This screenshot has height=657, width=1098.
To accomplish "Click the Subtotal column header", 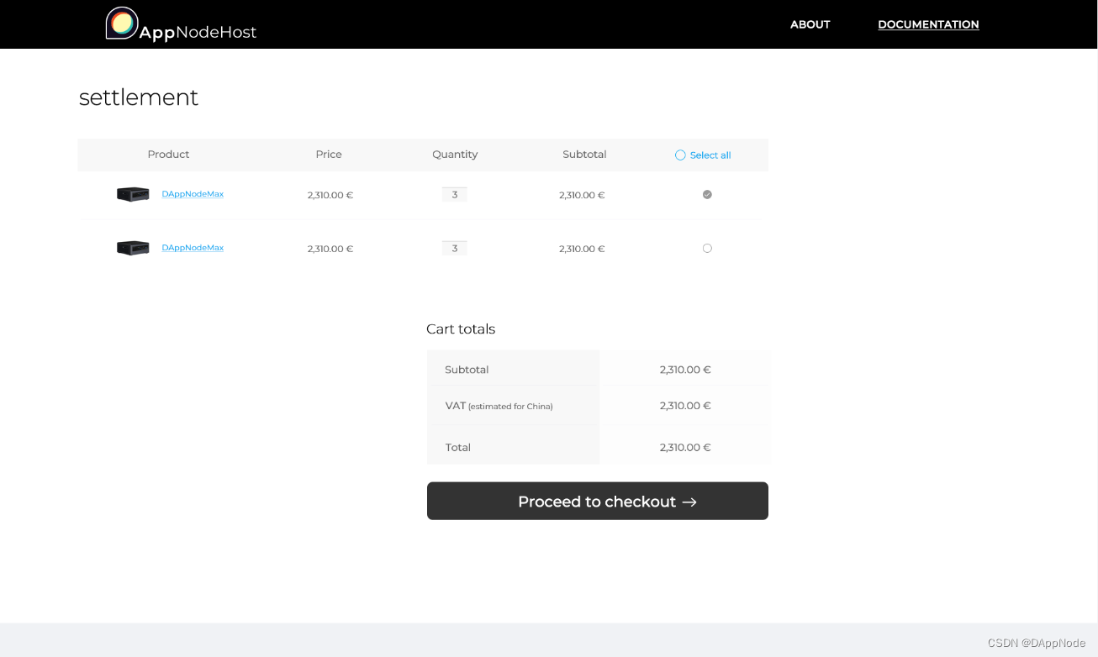I will tap(584, 155).
